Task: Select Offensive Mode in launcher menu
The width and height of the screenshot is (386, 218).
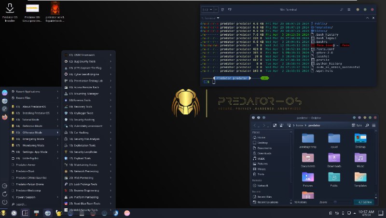Action: point(35,133)
